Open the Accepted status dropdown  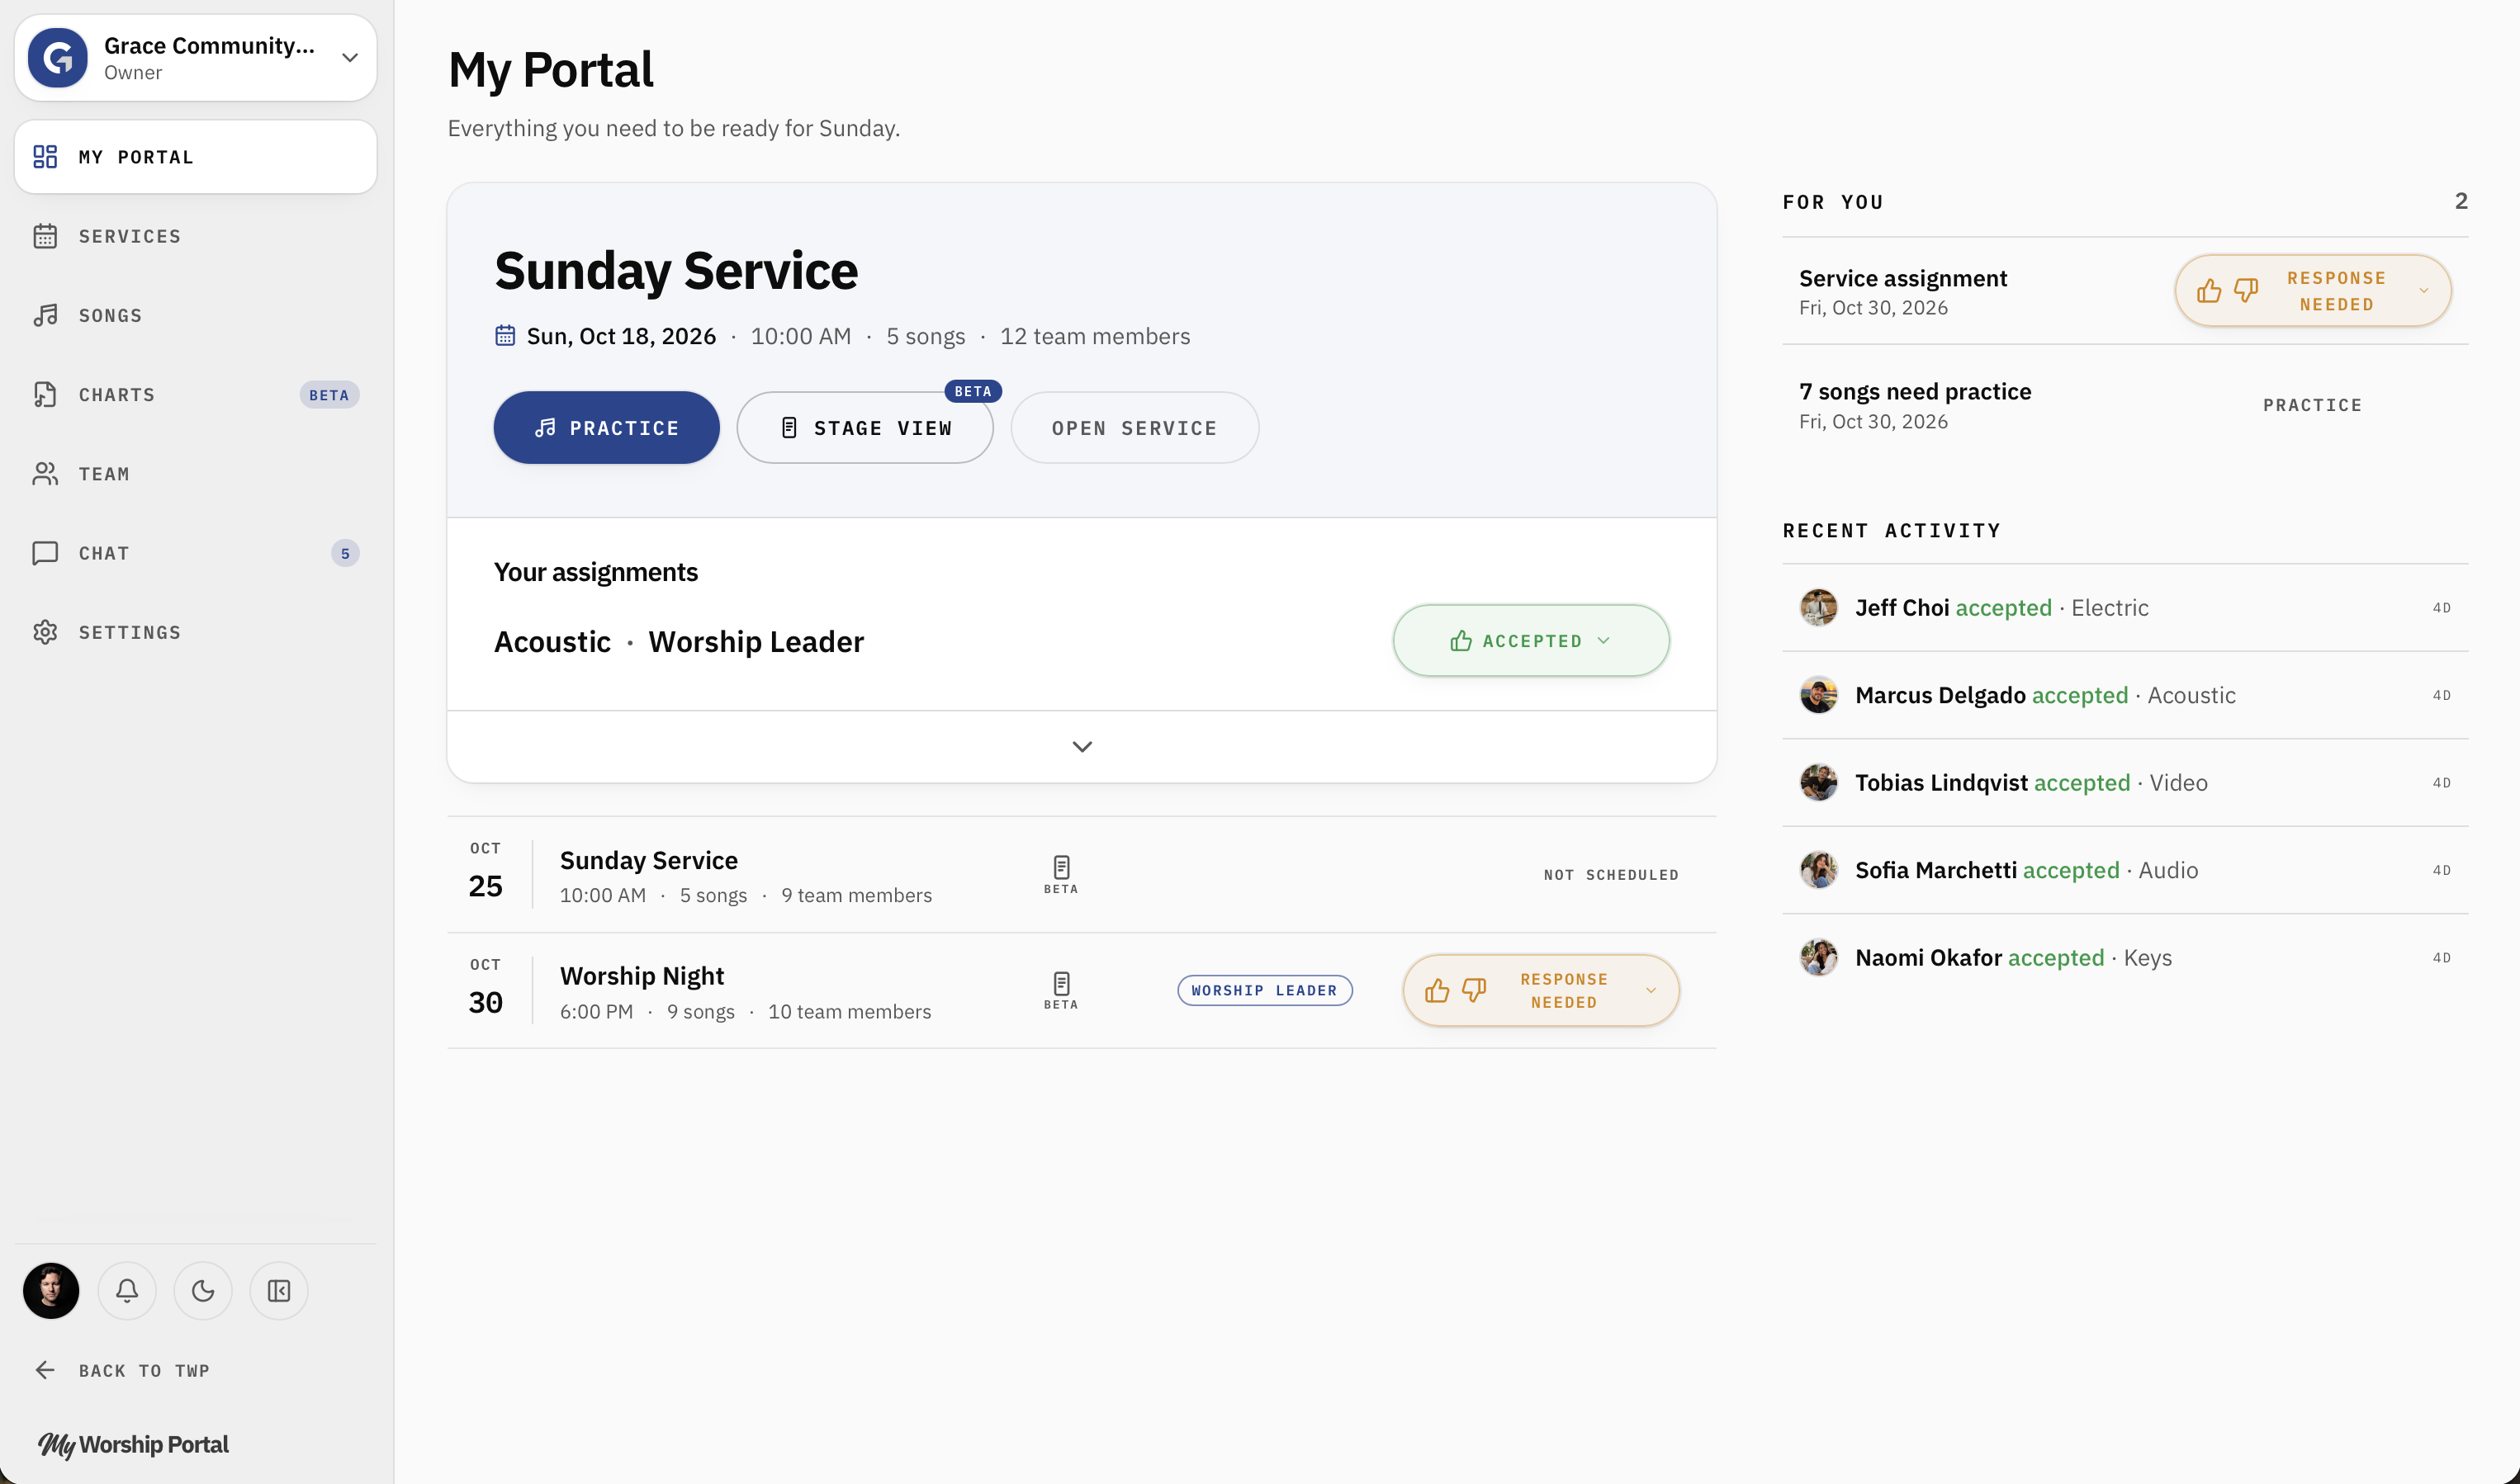1531,640
